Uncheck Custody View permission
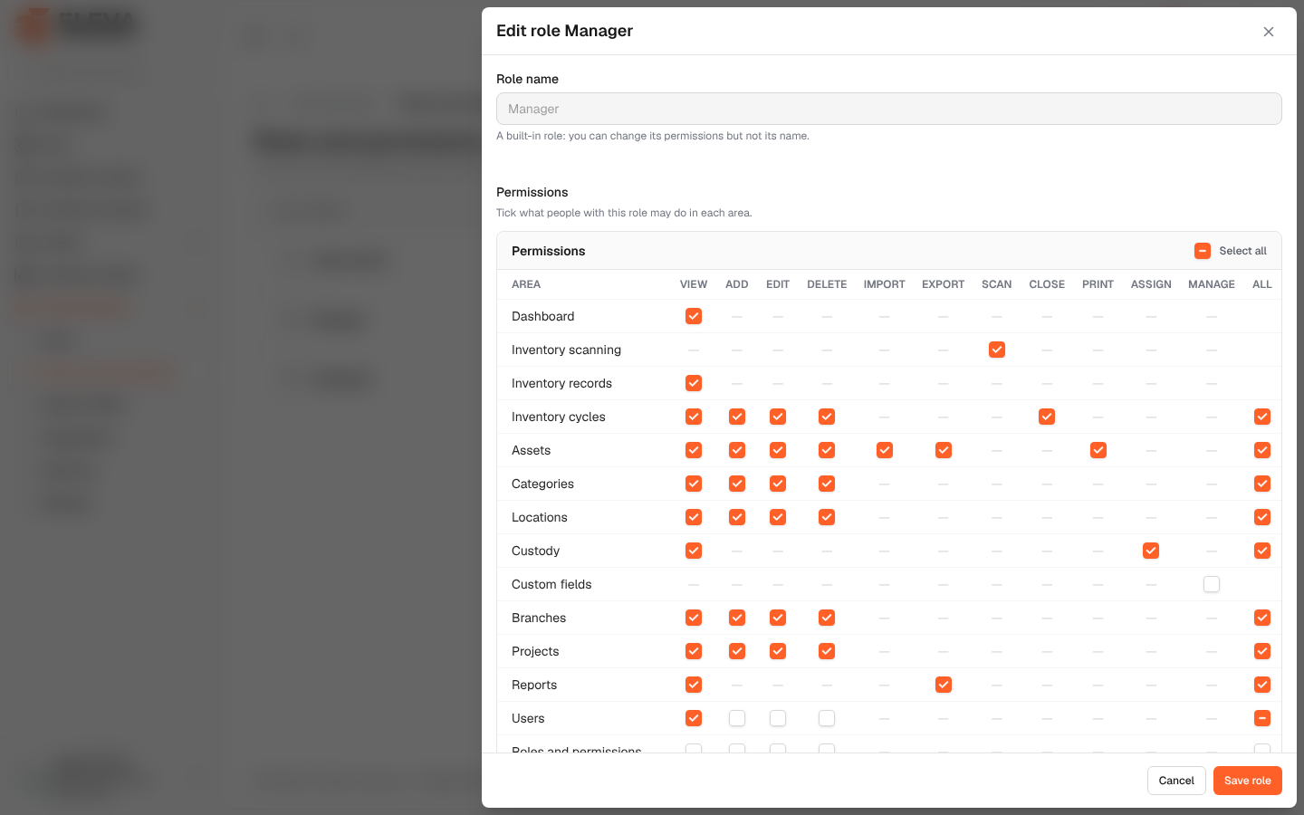This screenshot has height=815, width=1304. point(694,551)
